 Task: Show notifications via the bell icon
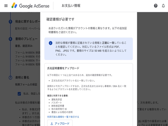click(x=163, y=6)
